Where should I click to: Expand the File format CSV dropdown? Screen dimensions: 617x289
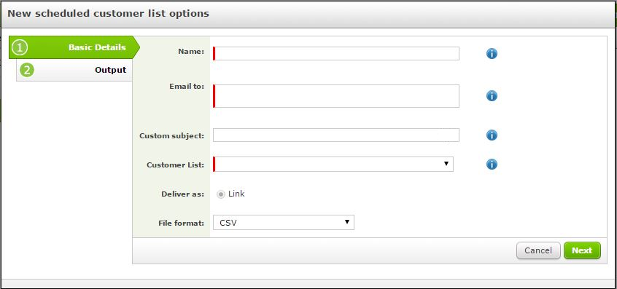[284, 222]
